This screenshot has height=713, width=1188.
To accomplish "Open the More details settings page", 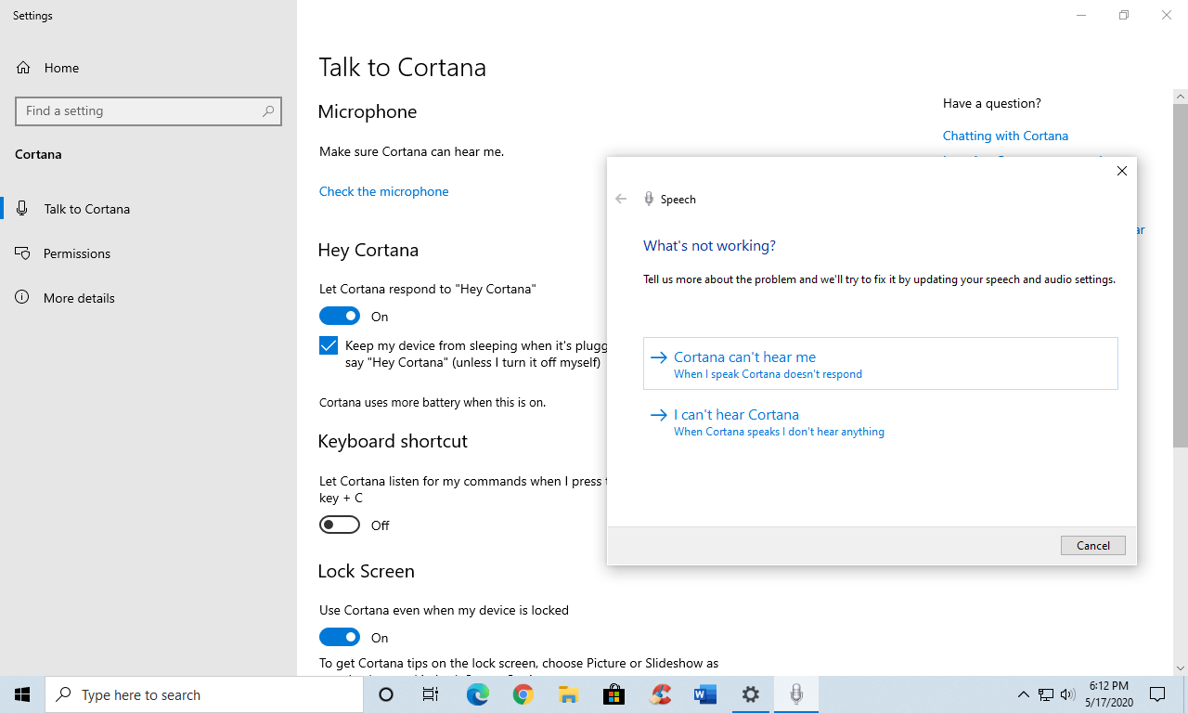I will [148, 298].
